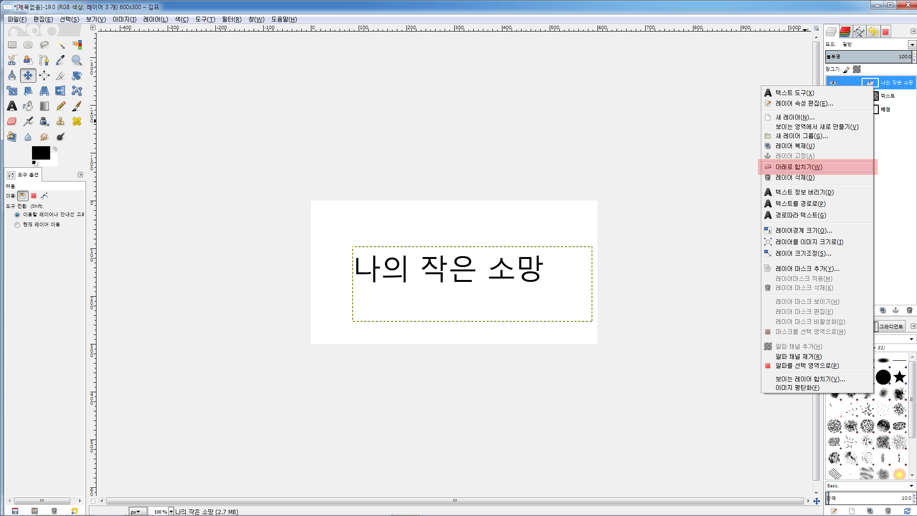The image size is (917, 516).
Task: Open the 필터(R) menu
Action: [x=232, y=20]
